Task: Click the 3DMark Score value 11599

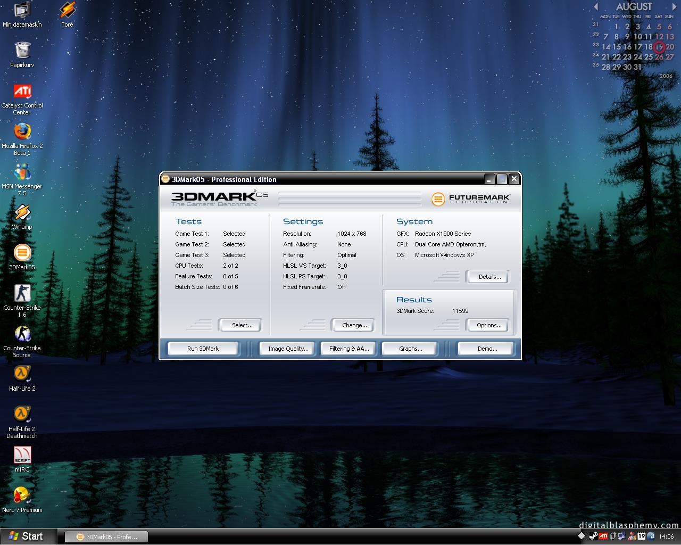Action: 460,311
